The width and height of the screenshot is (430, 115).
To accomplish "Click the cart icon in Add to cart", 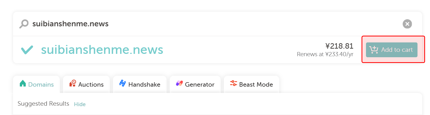I will (374, 49).
